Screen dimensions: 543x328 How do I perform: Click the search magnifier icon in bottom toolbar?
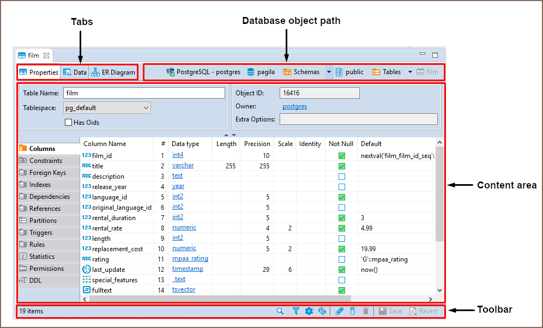(x=280, y=311)
